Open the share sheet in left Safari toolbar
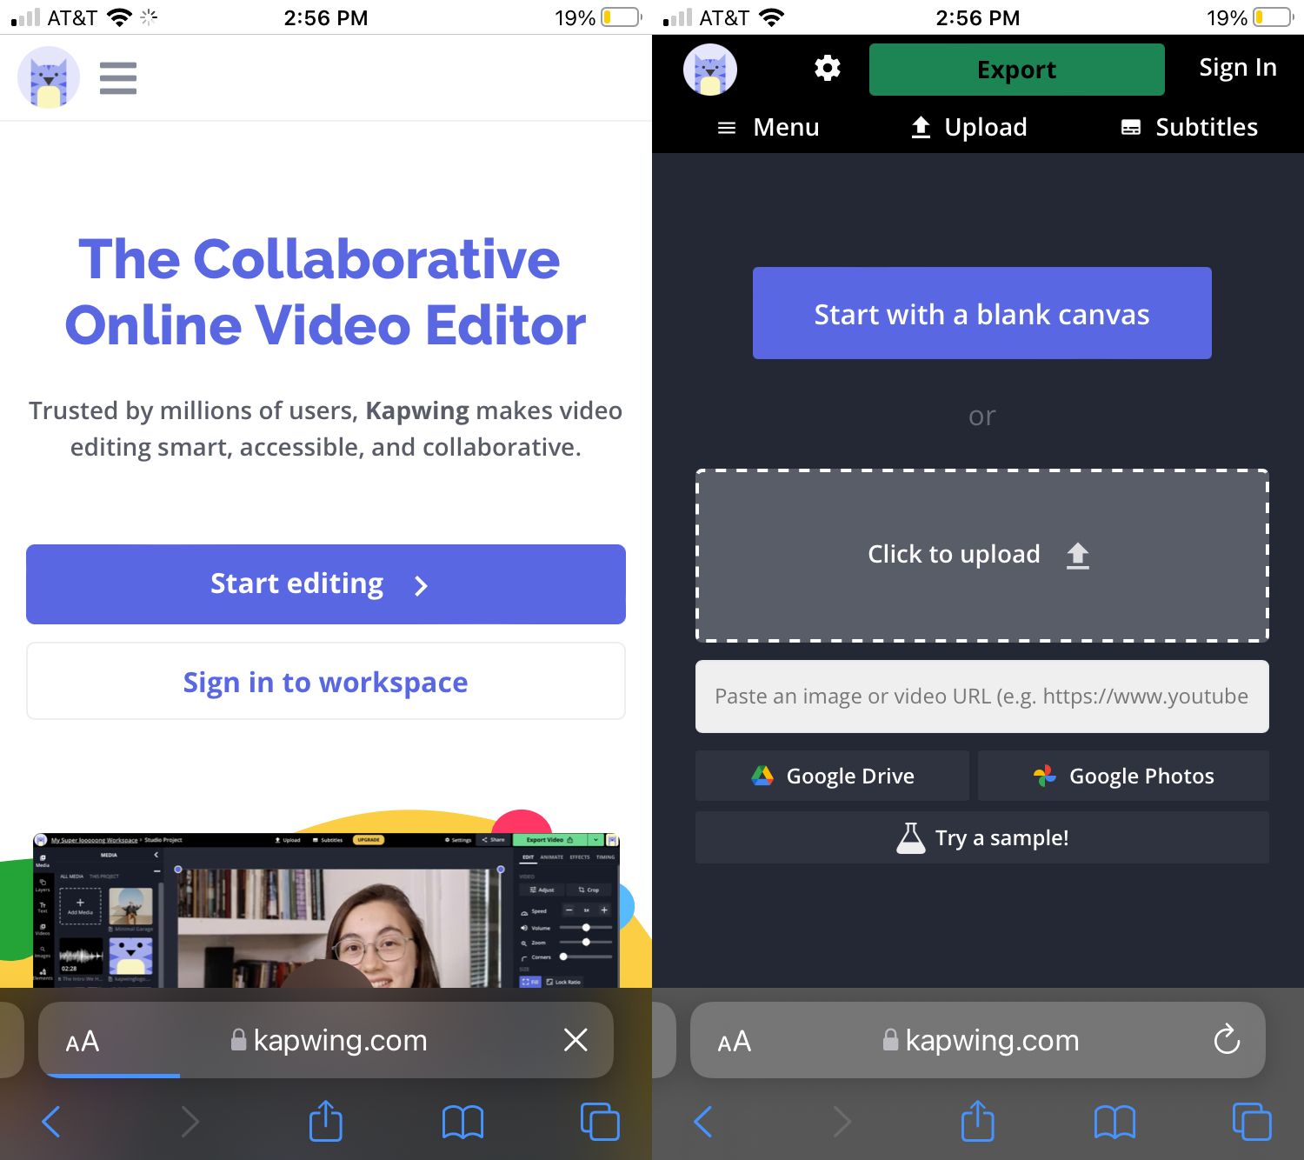Viewport: 1304px width, 1160px height. [x=325, y=1121]
